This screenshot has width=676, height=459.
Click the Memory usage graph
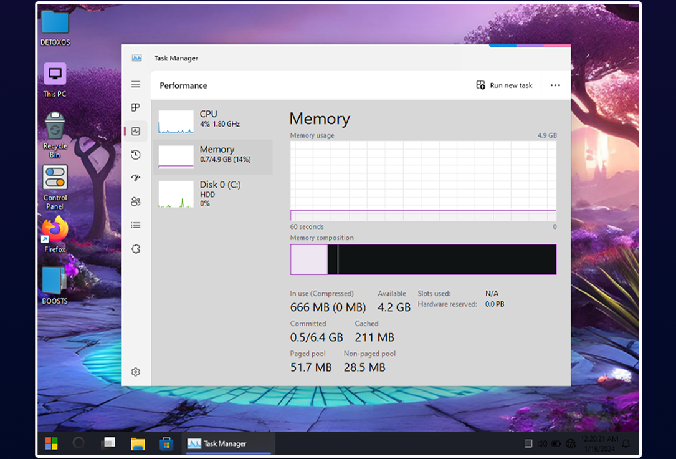pos(423,181)
